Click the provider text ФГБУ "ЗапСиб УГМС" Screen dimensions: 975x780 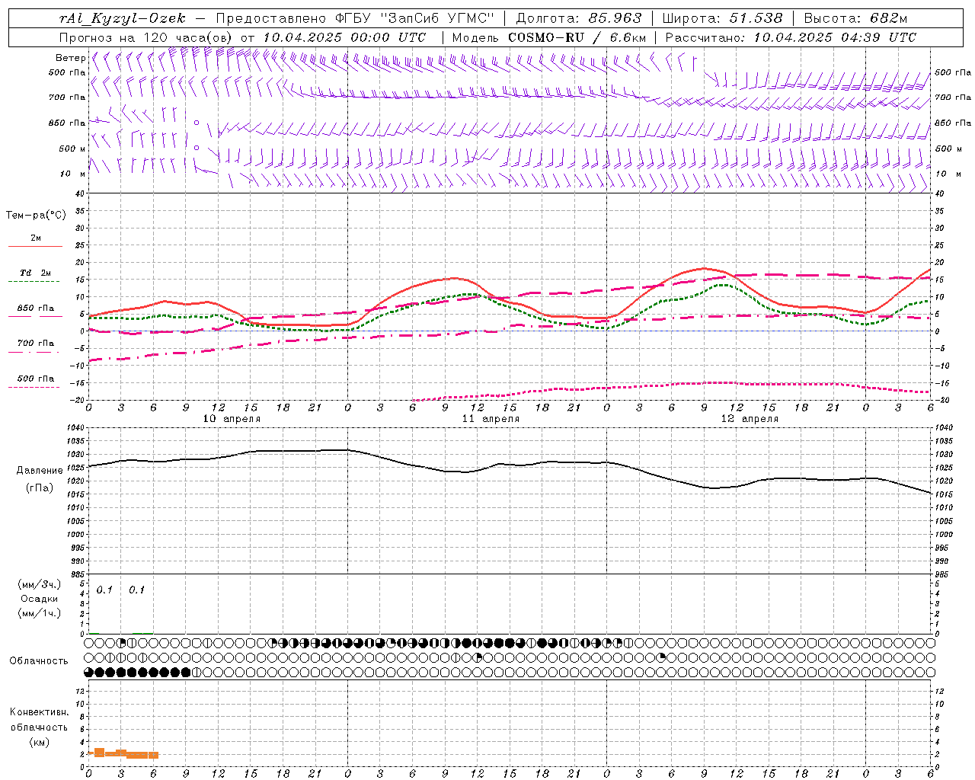(x=415, y=18)
